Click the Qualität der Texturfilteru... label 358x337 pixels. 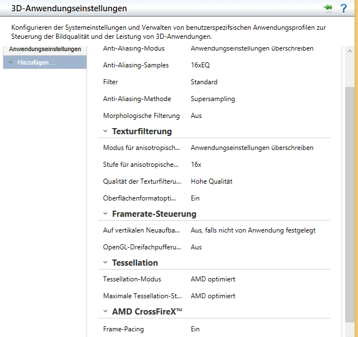tap(142, 181)
